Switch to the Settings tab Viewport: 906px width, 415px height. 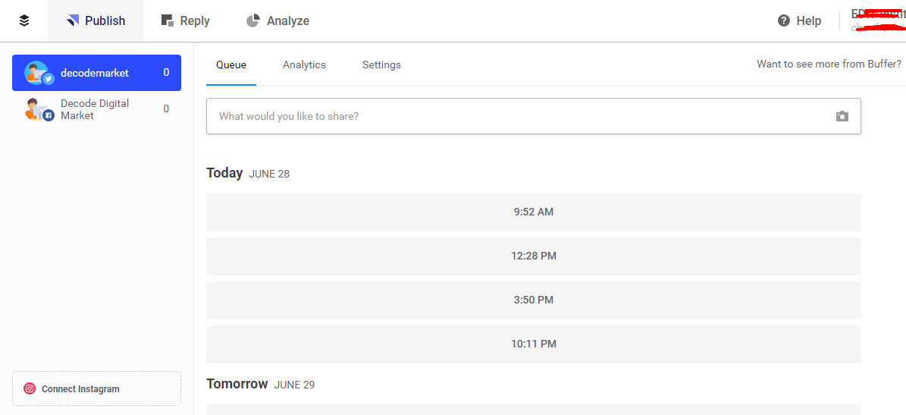(x=381, y=64)
